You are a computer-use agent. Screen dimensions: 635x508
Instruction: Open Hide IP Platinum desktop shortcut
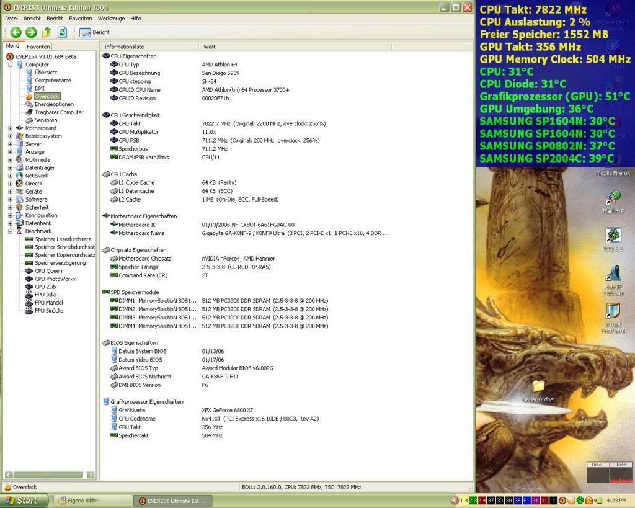point(613,280)
